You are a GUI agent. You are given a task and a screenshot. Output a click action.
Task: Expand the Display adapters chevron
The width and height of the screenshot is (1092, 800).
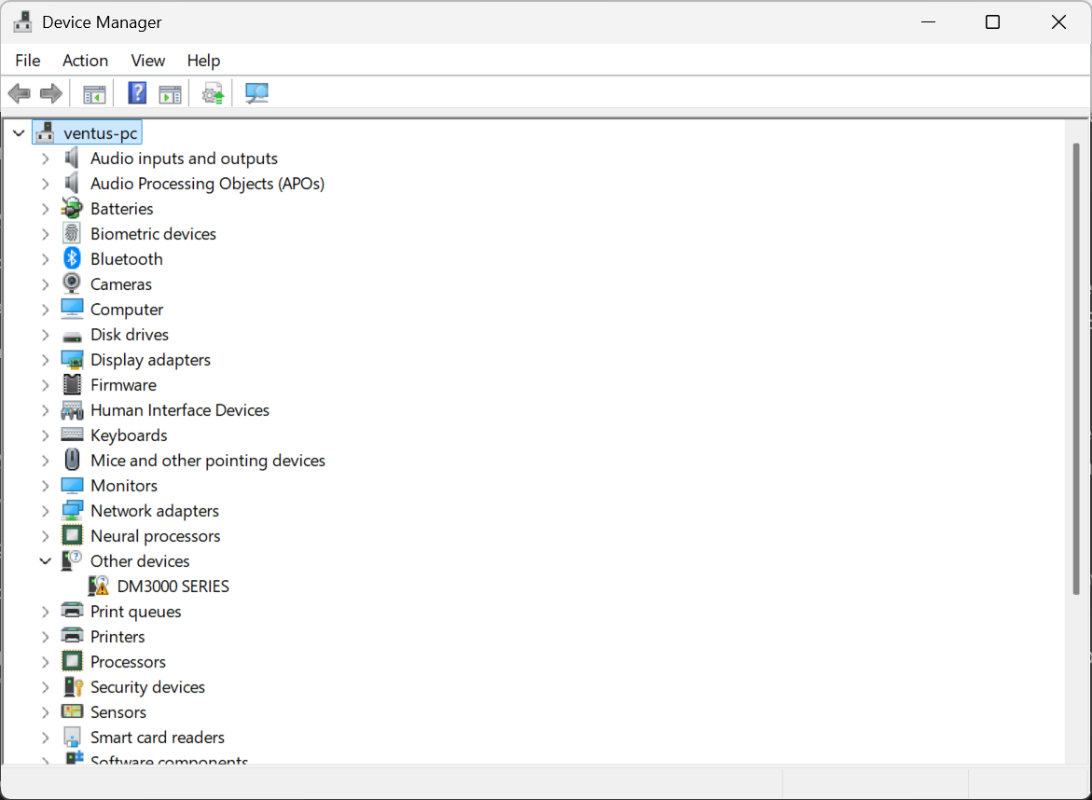tap(46, 360)
